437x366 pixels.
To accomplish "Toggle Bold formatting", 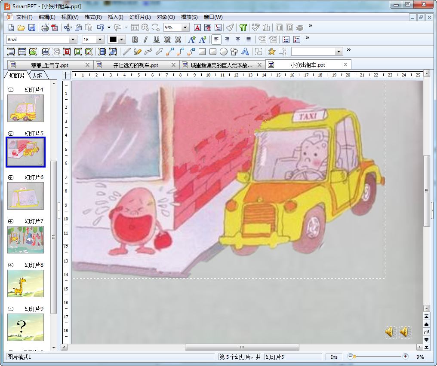I will (x=135, y=40).
